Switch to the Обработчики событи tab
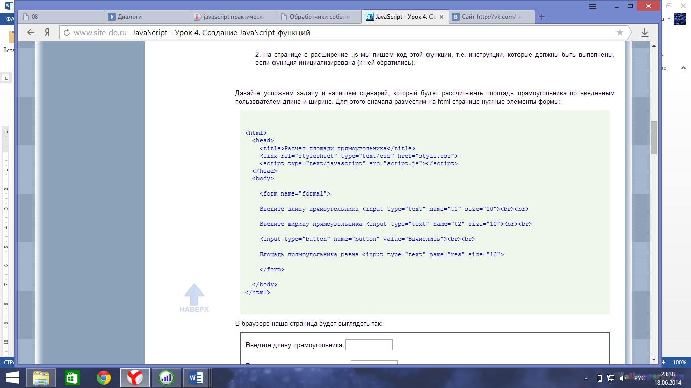The width and height of the screenshot is (691, 388). tap(320, 17)
